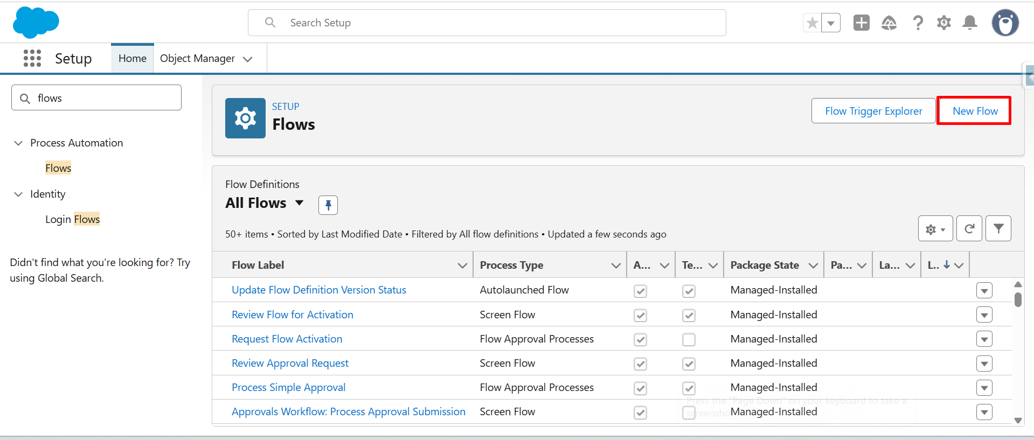1034x440 pixels.
Task: Toggle Active checkbox for Approvals Workflow row
Action: 640,413
